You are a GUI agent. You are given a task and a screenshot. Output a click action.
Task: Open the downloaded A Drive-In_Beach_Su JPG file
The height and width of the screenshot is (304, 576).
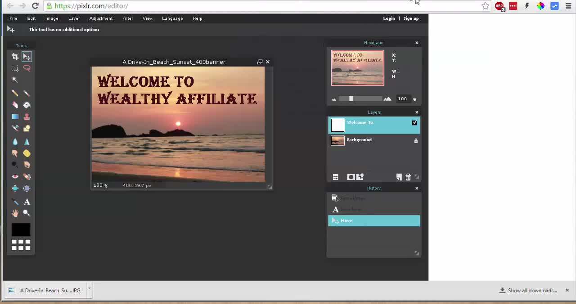tap(45, 291)
